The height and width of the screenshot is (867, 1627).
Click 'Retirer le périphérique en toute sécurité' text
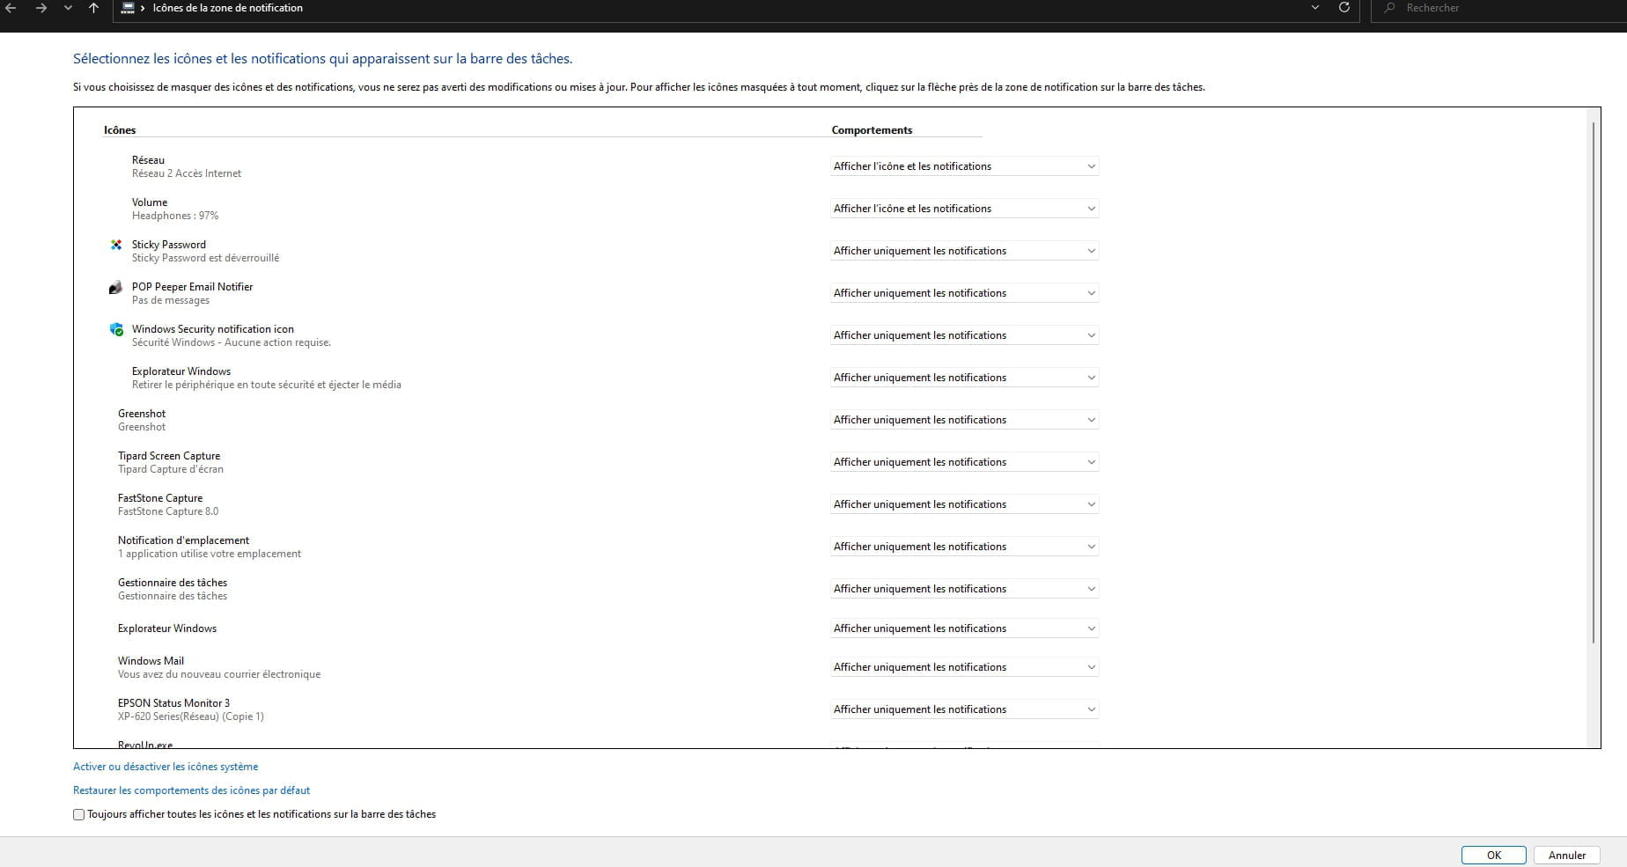pos(267,385)
